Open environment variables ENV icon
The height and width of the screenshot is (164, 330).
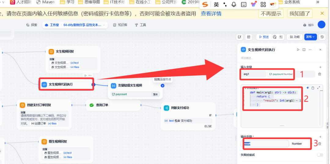(x=249, y=37)
